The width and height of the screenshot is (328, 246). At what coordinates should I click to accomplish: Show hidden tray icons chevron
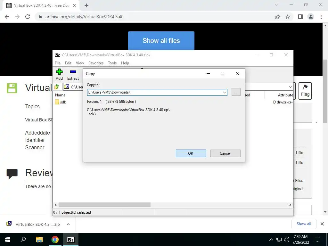[x=271, y=240]
